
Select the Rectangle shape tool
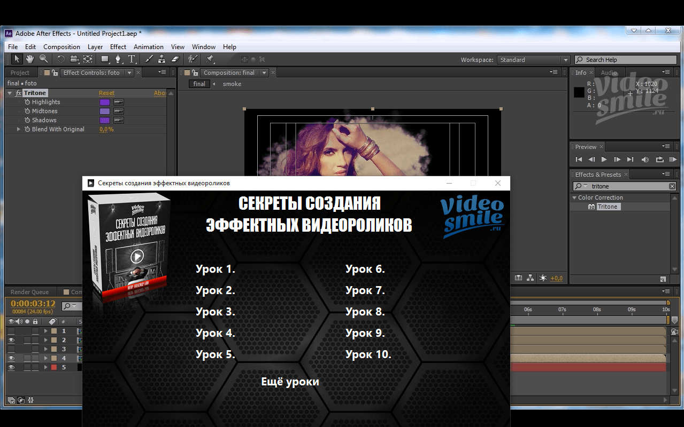point(105,59)
